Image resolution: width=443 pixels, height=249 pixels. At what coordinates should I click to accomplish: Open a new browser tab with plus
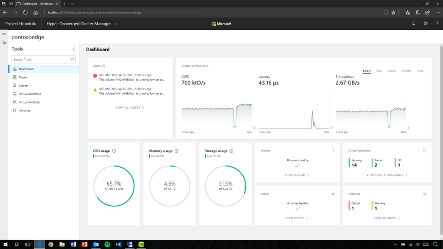tap(64, 4)
